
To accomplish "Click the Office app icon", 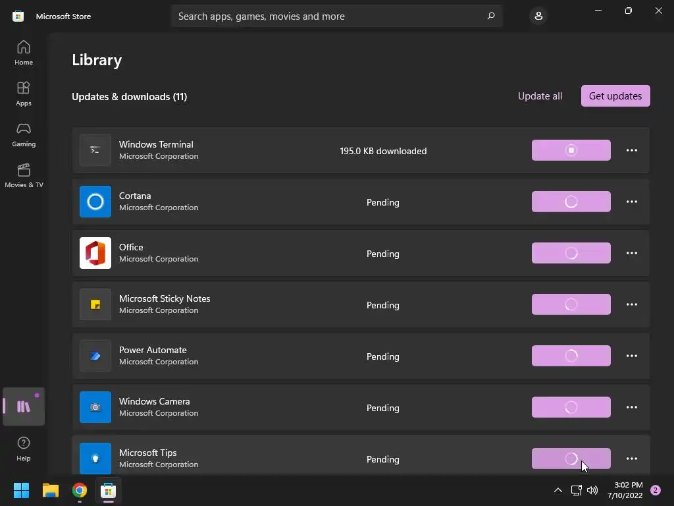I will (95, 253).
